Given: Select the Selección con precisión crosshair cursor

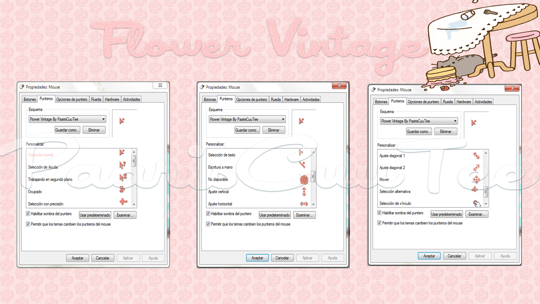Looking at the screenshot, I should click(123, 202).
